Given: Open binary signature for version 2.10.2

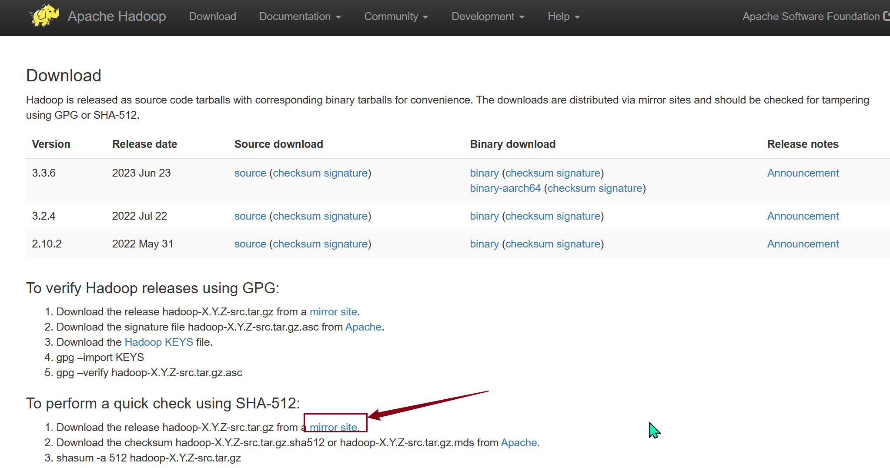Looking at the screenshot, I should [x=578, y=244].
